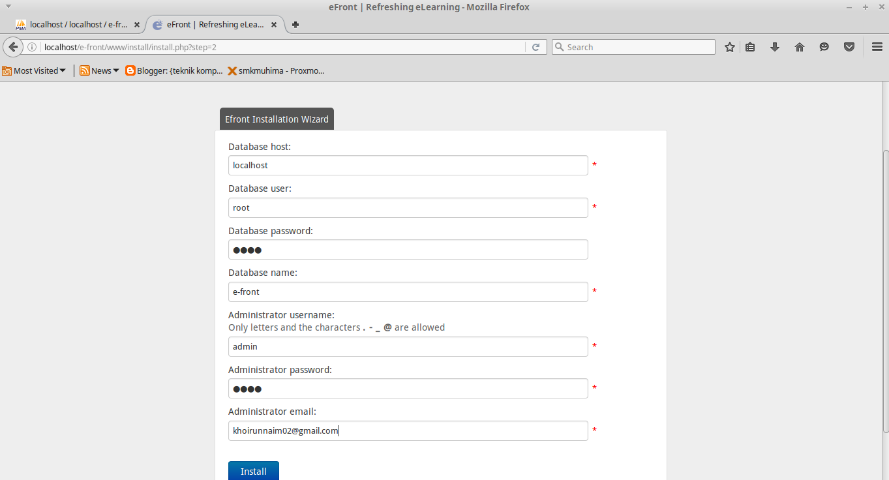Open the window menu arrow in title bar

coord(8,7)
